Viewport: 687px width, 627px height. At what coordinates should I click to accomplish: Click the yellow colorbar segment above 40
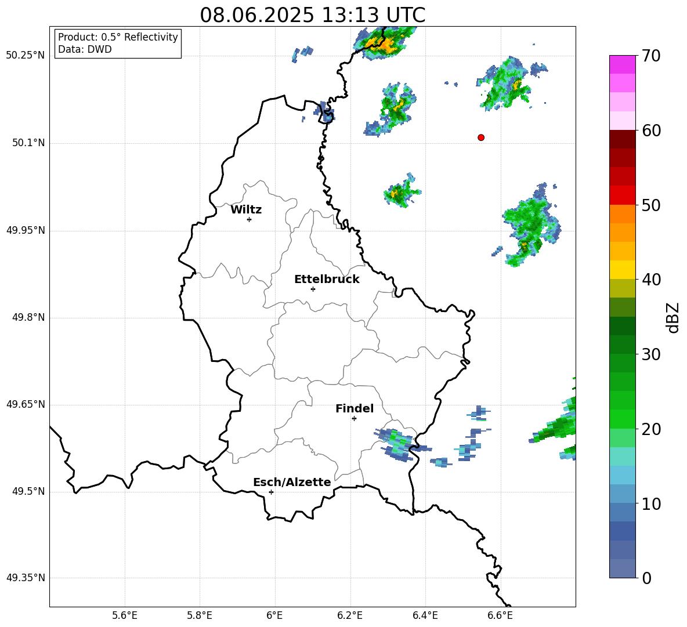click(x=622, y=270)
